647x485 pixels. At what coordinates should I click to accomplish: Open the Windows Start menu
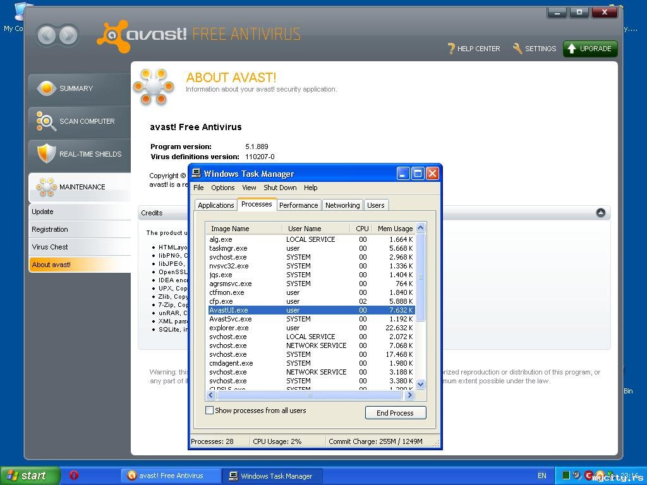point(30,476)
